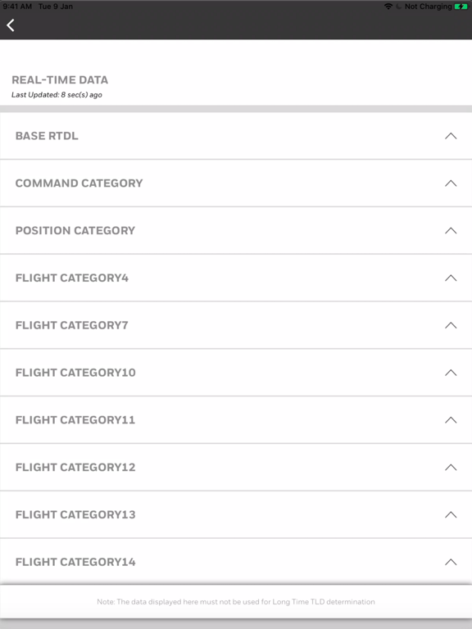Select the COMMAND CATEGORY row label
The width and height of the screenshot is (472, 629).
click(x=79, y=183)
